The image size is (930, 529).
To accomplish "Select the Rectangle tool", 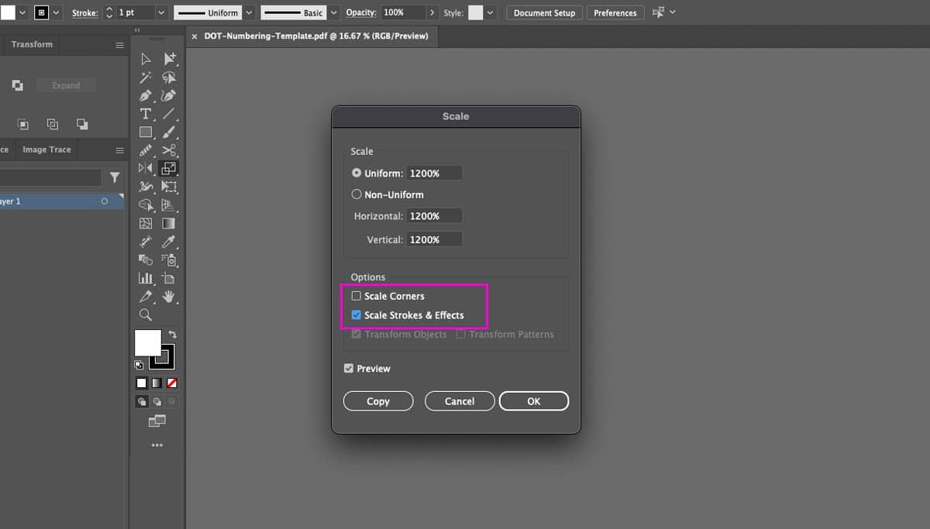I will (x=146, y=132).
